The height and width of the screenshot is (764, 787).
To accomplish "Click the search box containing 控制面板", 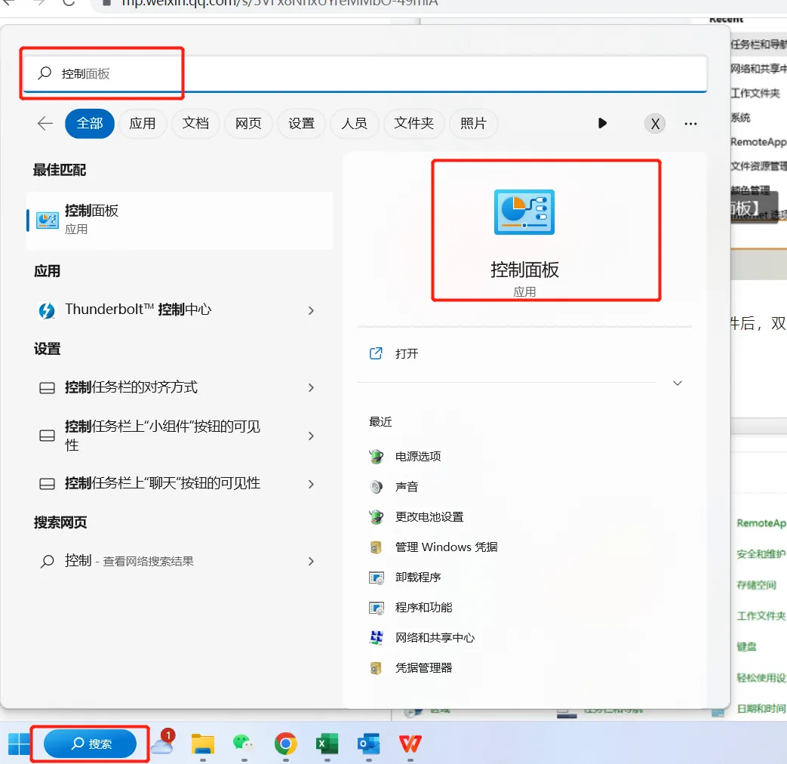I will coord(365,74).
